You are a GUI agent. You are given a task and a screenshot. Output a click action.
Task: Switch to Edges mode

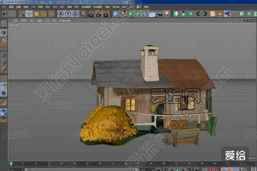pyautogui.click(x=4, y=62)
